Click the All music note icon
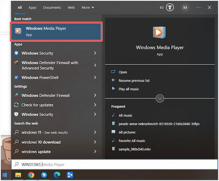This screenshot has height=181, width=219. (x=114, y=115)
